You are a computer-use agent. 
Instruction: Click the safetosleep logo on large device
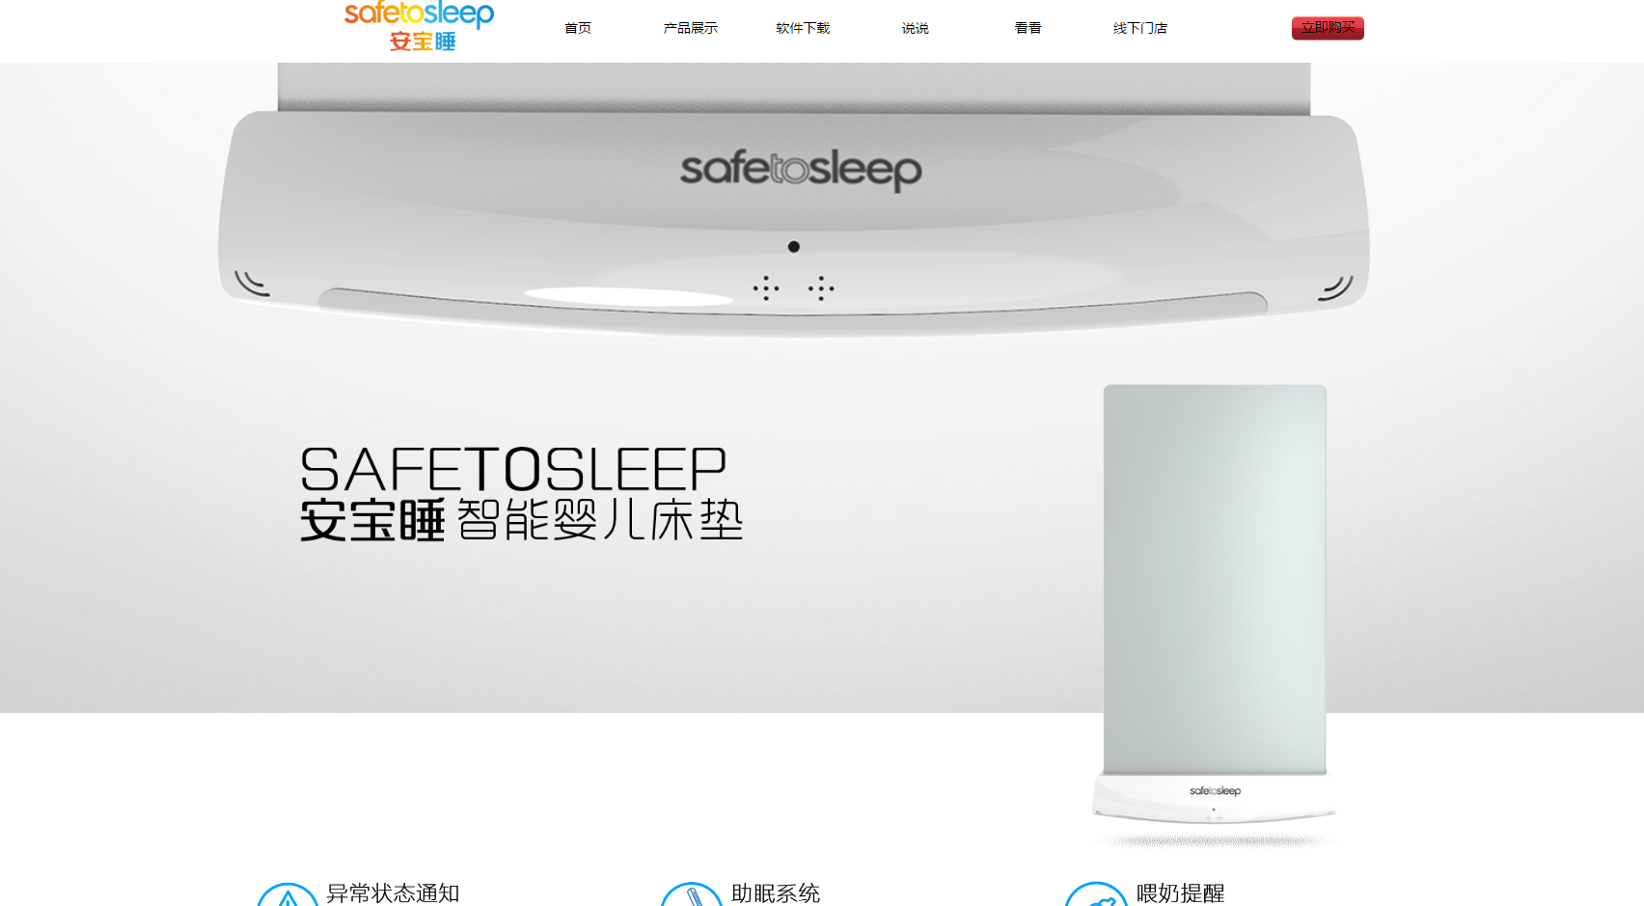tap(801, 170)
